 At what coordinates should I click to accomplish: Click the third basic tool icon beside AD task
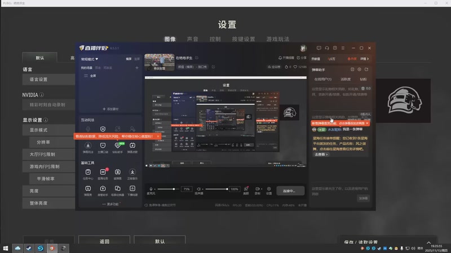[x=118, y=174]
